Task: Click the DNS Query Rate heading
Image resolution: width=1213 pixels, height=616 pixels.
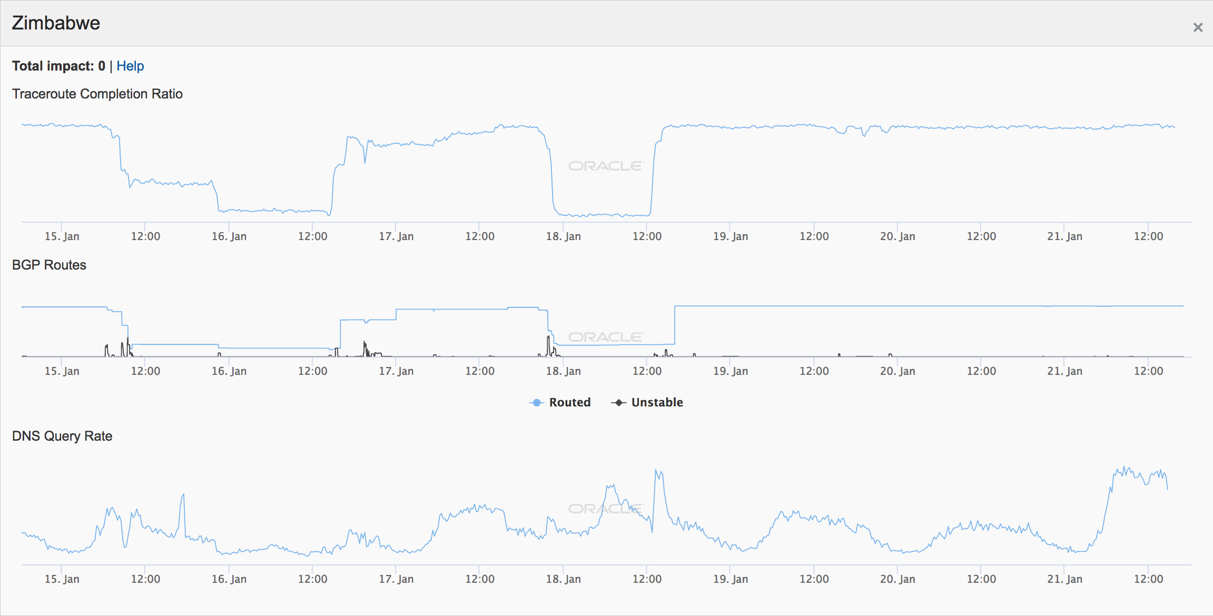Action: click(x=62, y=436)
